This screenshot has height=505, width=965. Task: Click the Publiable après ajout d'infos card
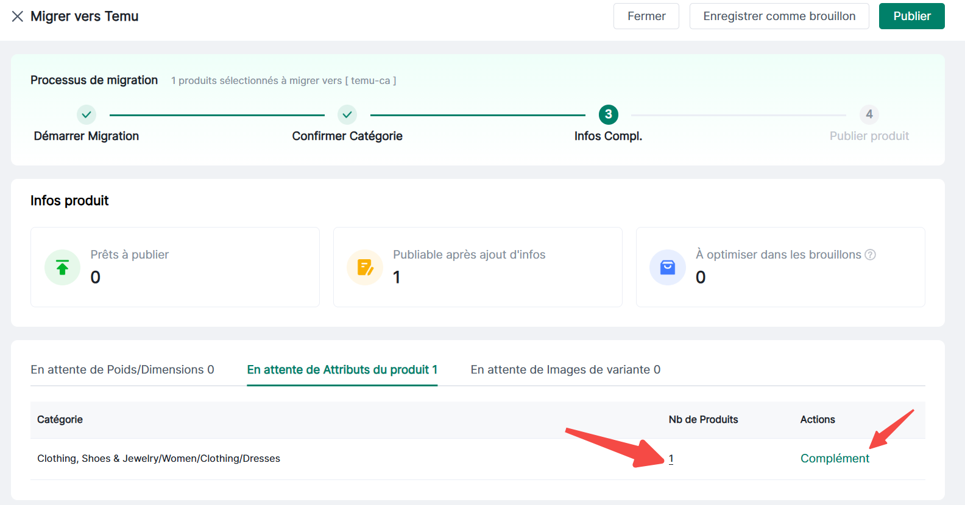click(x=477, y=267)
